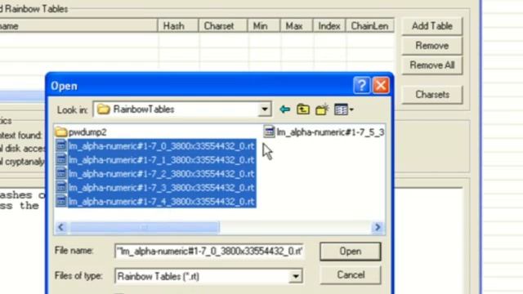
Task: Click Add Table in the Rainbow Tables window
Action: 432,26
